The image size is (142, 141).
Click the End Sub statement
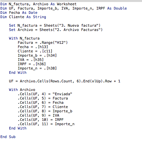8,137
